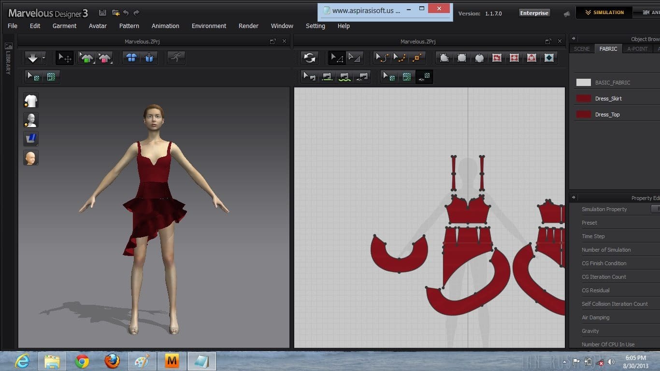Select the Select/Move tool in 3D window
This screenshot has height=371, width=660.
64,58
